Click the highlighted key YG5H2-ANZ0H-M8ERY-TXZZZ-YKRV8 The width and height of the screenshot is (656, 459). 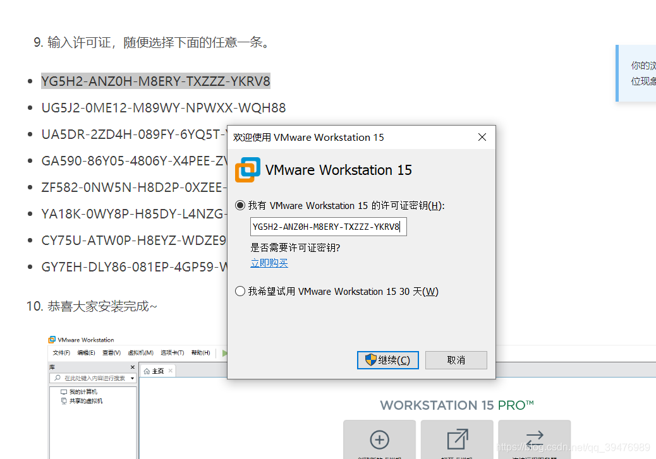tap(155, 81)
